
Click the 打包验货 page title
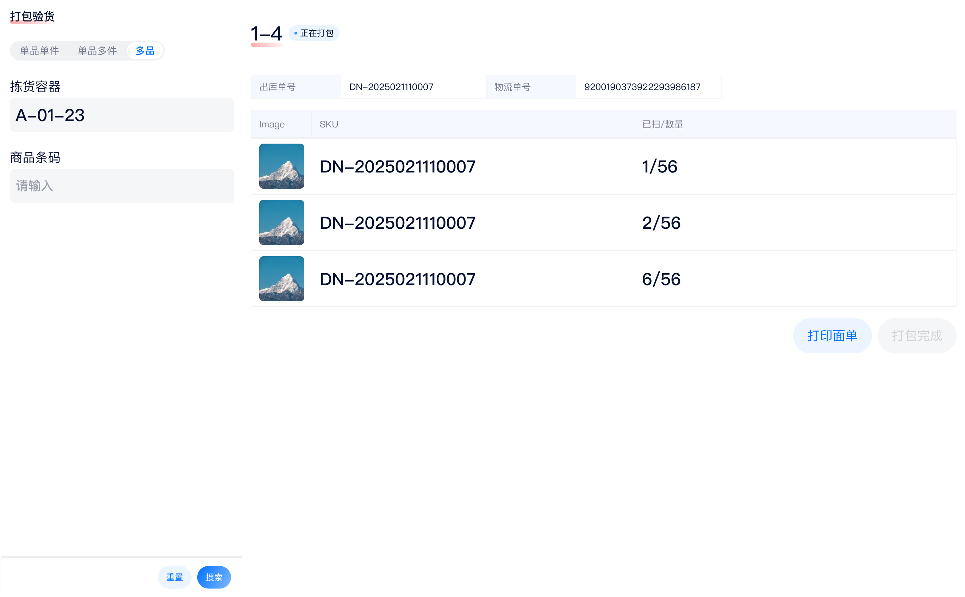[32, 17]
